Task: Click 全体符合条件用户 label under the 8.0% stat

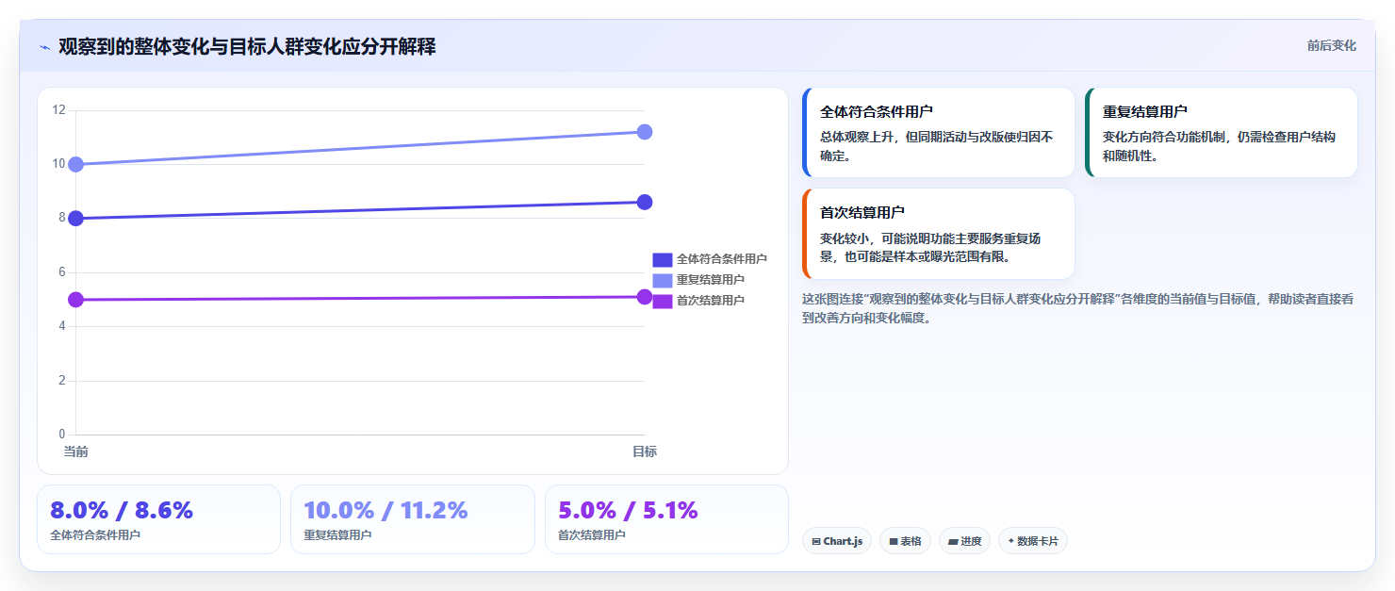Action: click(95, 535)
